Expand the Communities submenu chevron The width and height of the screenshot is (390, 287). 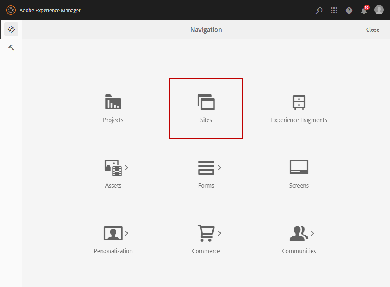[312, 233]
